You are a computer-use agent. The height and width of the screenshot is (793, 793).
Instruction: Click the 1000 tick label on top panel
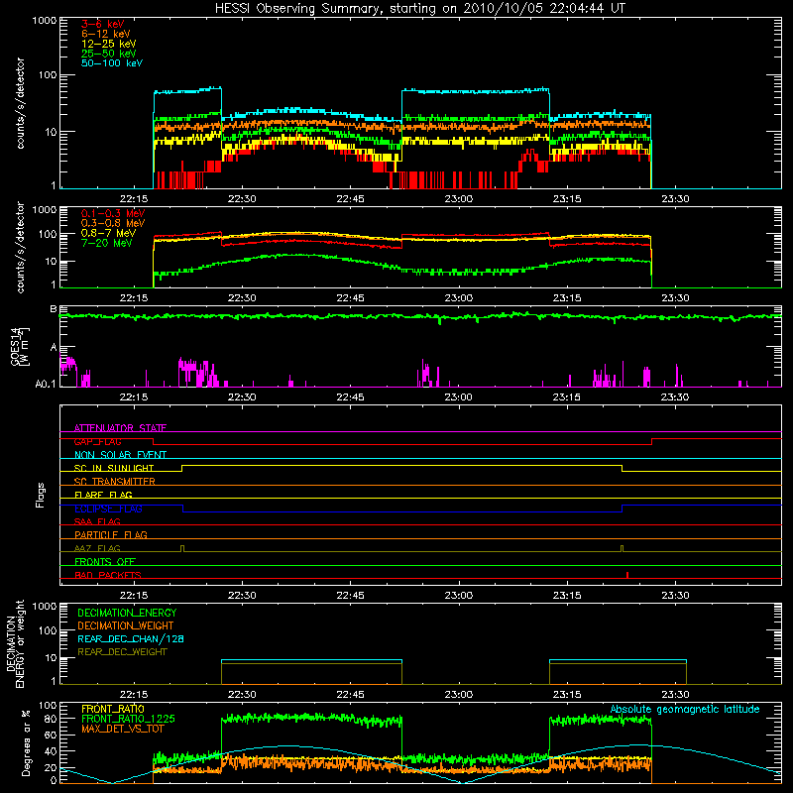pos(45,20)
